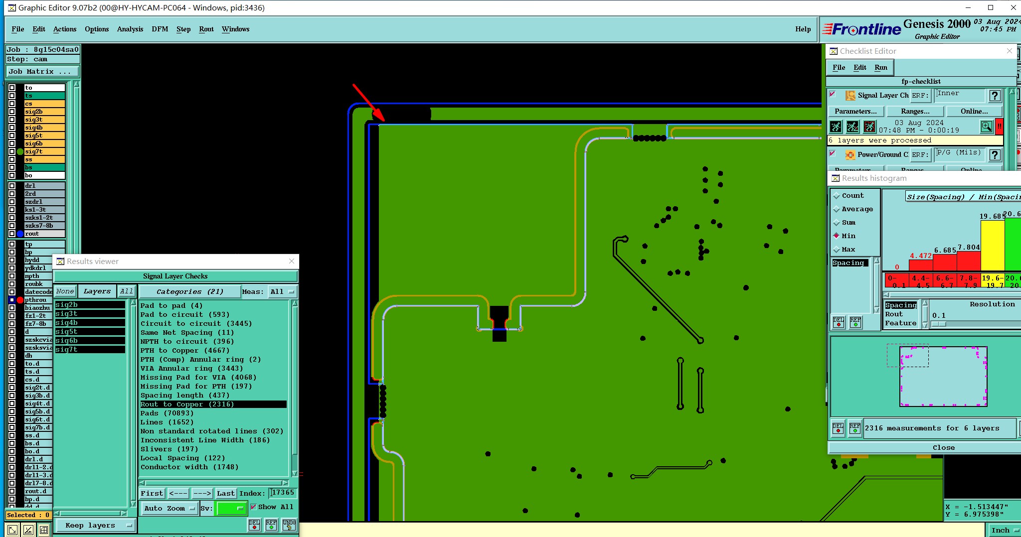Image resolution: width=1021 pixels, height=537 pixels.
Task: Click yellow 19.685 histogram bar
Action: (x=993, y=246)
